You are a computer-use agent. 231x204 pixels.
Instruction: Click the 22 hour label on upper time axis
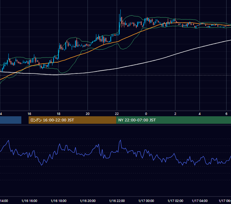pyautogui.click(x=117, y=114)
